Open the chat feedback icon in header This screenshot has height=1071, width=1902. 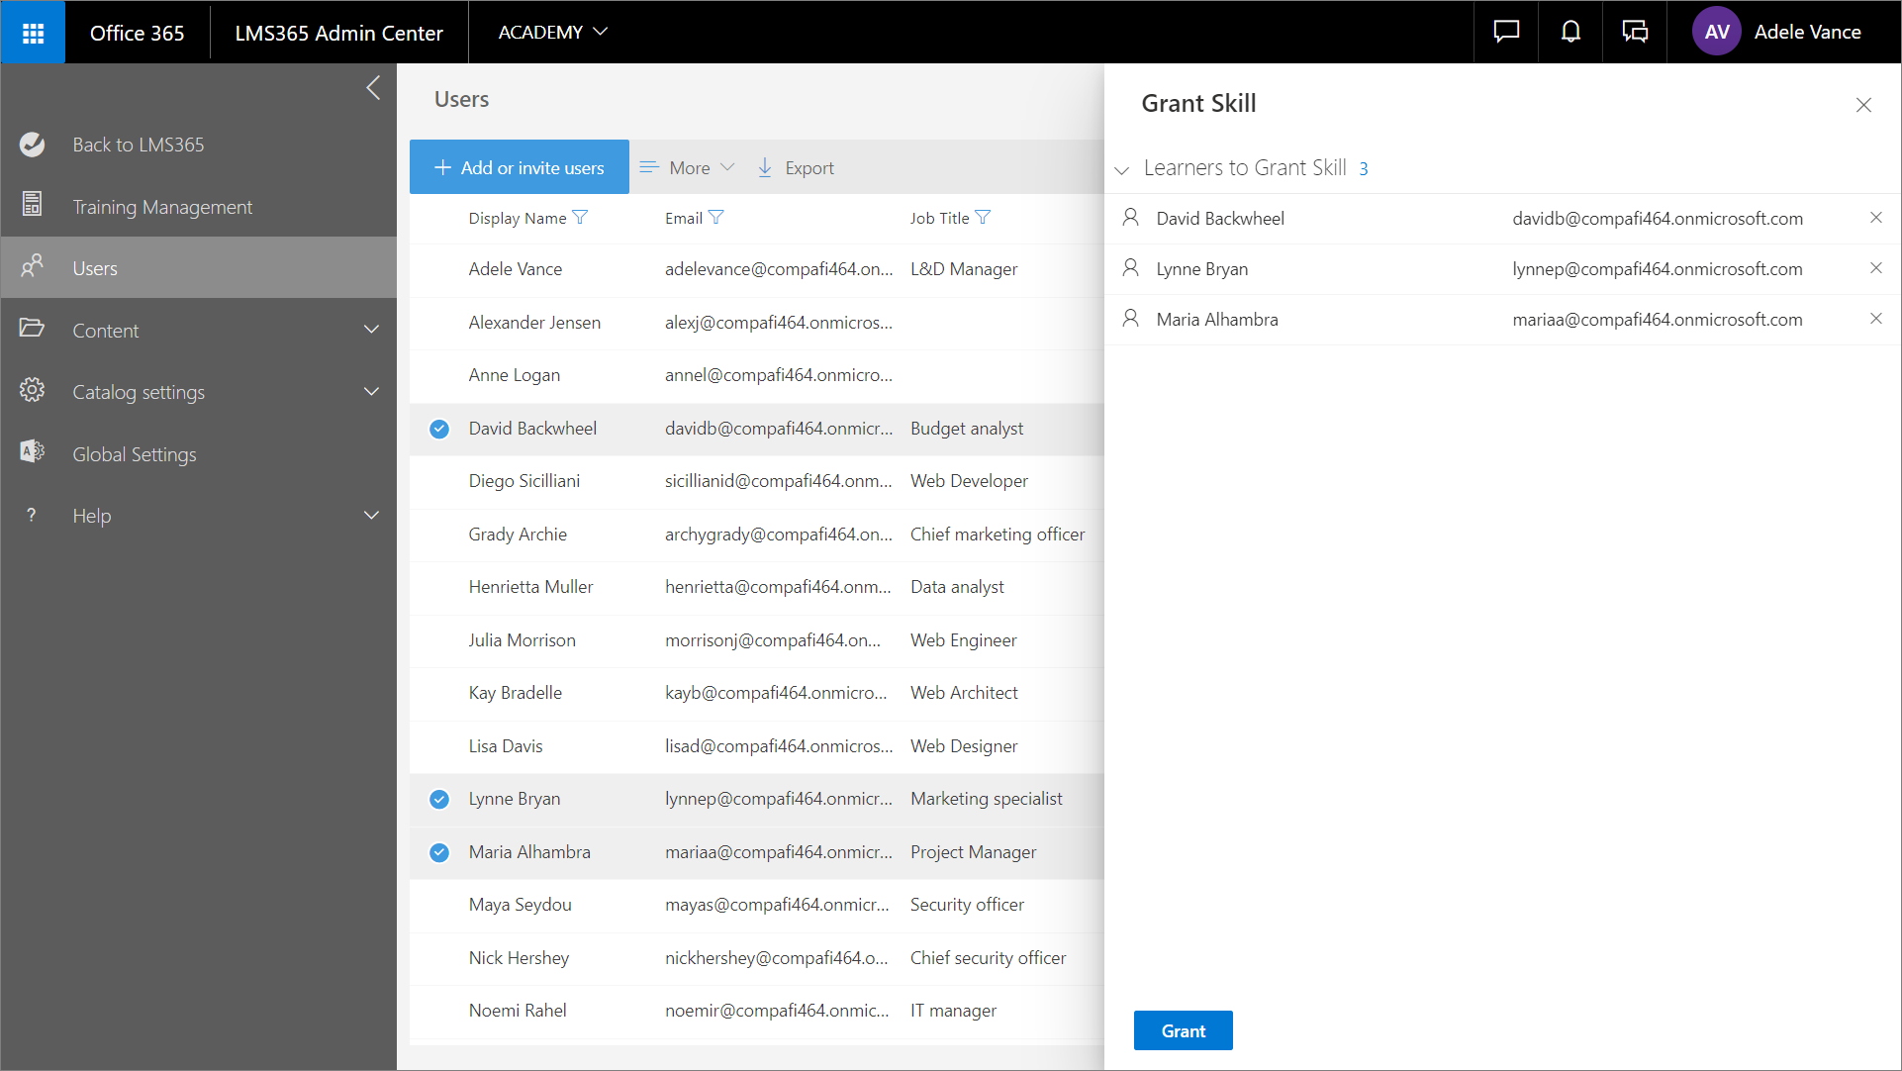point(1506,33)
